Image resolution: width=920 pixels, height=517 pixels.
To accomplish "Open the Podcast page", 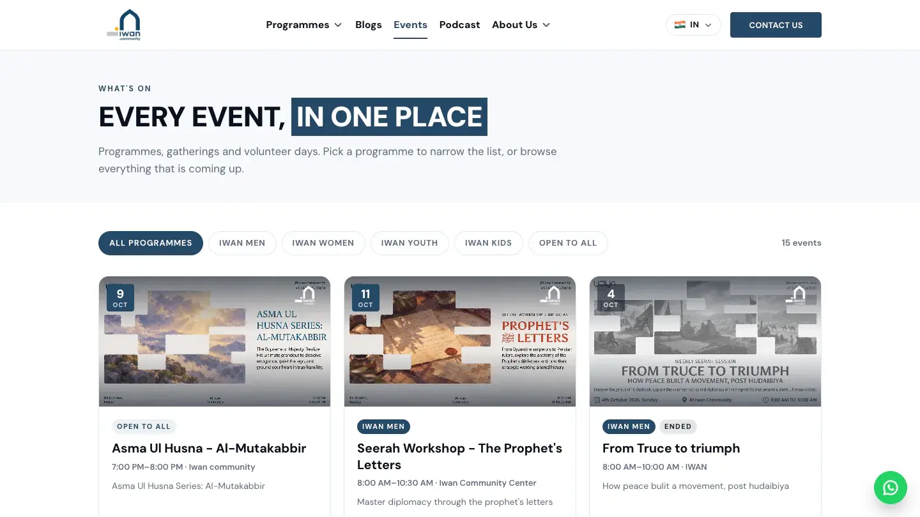I will point(459,25).
